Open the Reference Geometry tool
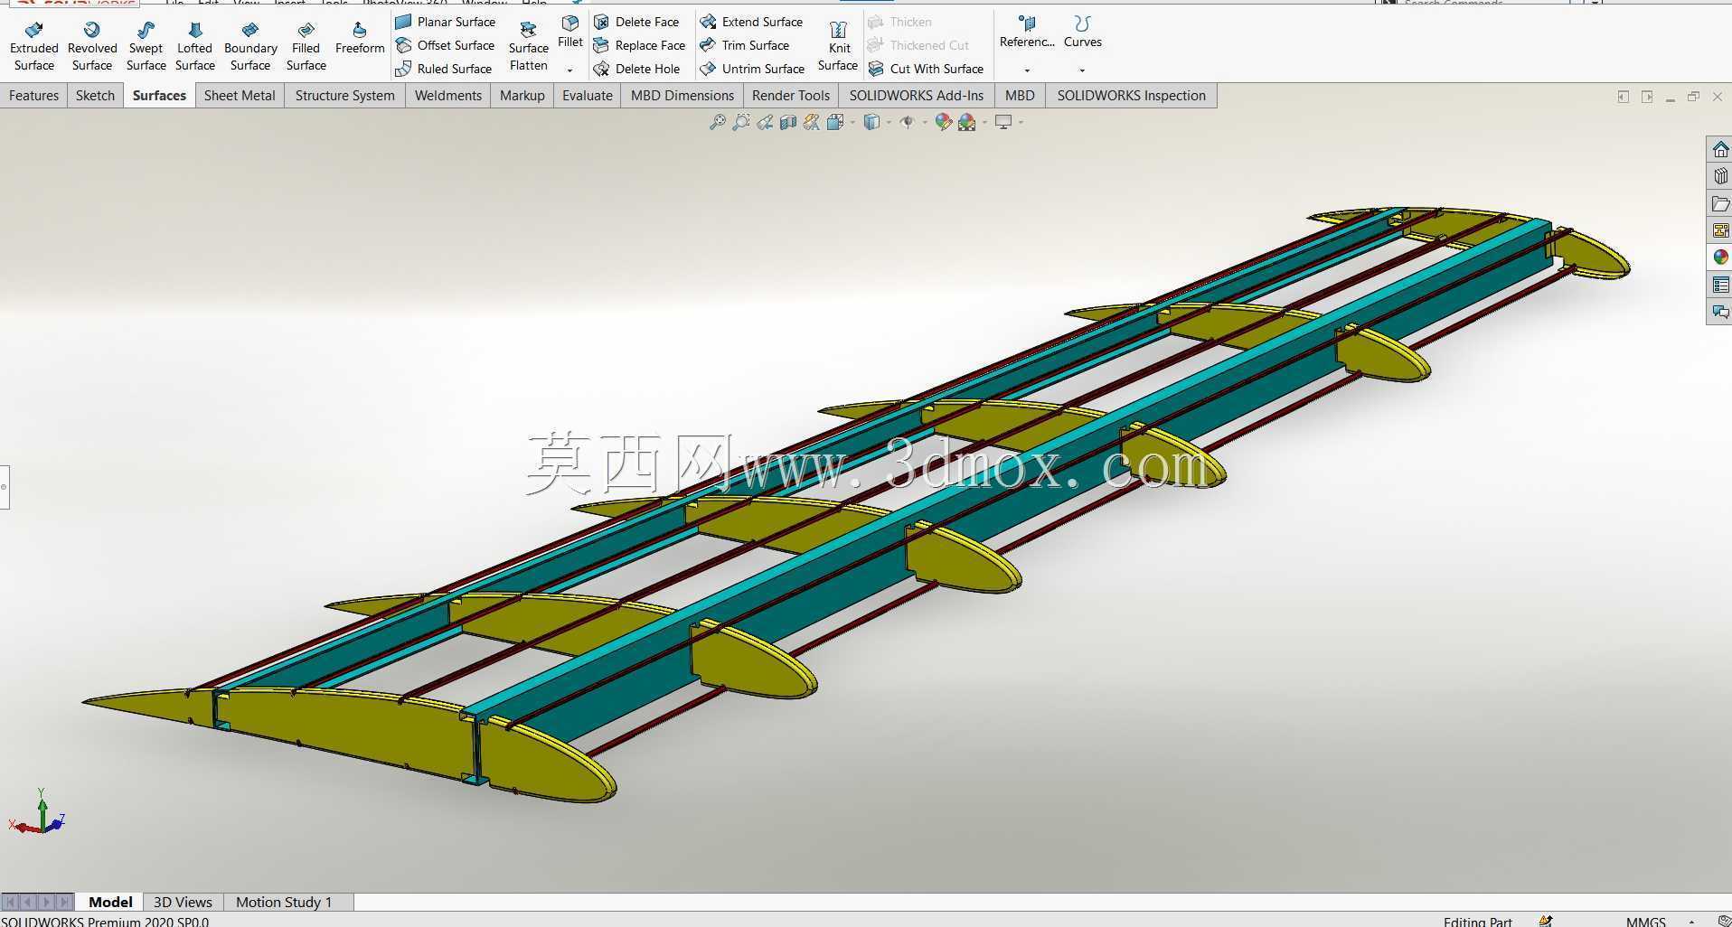The height and width of the screenshot is (927, 1732). 1027,32
